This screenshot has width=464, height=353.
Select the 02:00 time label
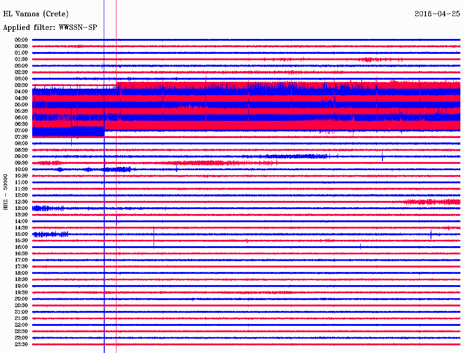pyautogui.click(x=21, y=66)
